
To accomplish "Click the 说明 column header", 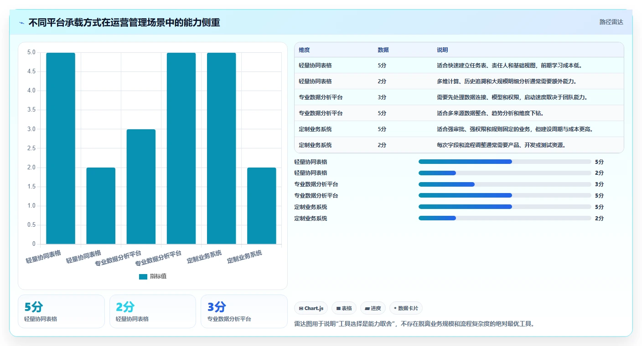I will tap(442, 50).
